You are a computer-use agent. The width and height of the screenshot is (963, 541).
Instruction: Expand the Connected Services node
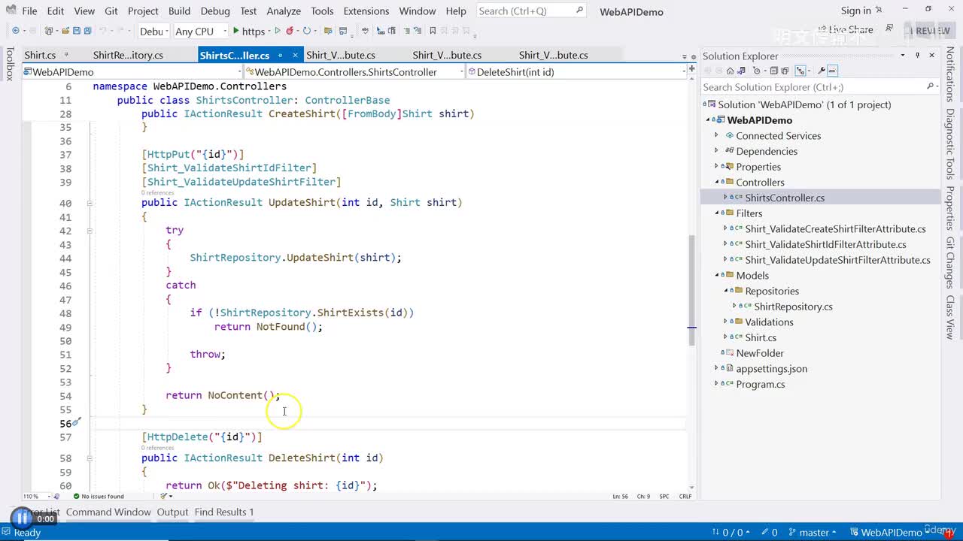point(716,136)
